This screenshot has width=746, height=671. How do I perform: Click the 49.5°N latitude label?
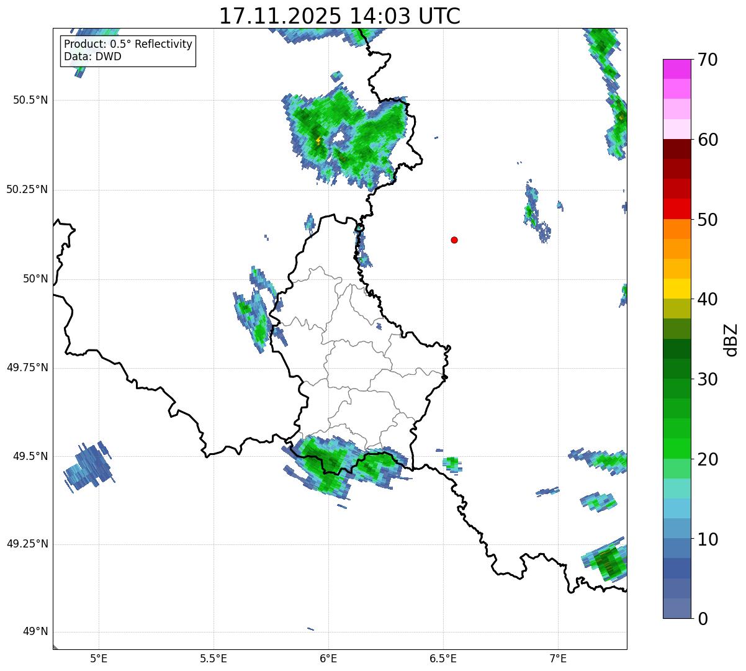30,456
